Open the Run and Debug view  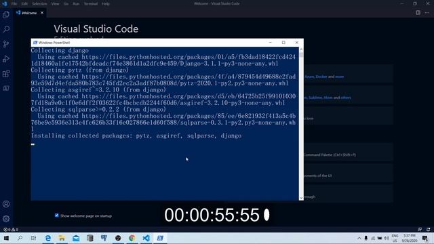6,59
